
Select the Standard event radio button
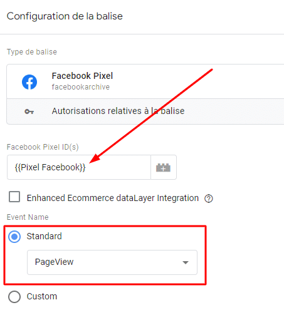[14, 237]
